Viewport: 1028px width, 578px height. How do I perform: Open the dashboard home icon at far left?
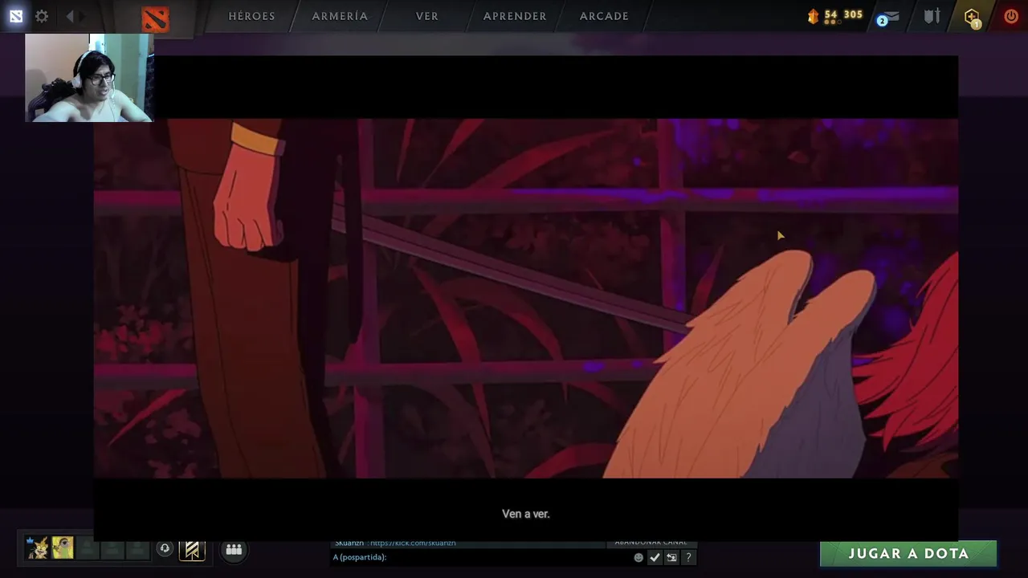[16, 16]
